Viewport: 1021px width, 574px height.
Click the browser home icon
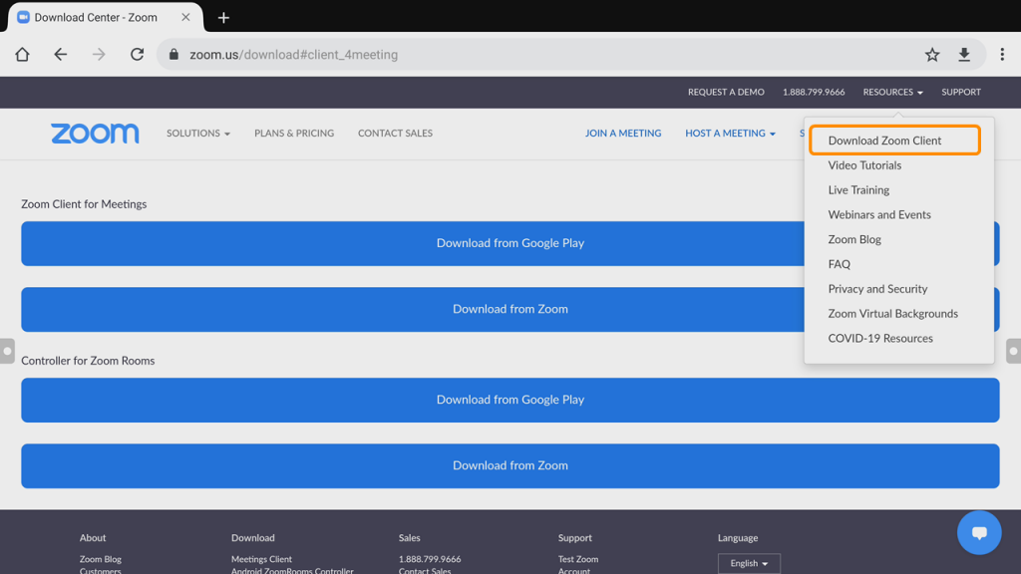click(x=21, y=55)
